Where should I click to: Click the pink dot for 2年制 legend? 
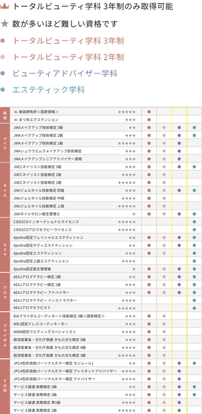(3, 57)
